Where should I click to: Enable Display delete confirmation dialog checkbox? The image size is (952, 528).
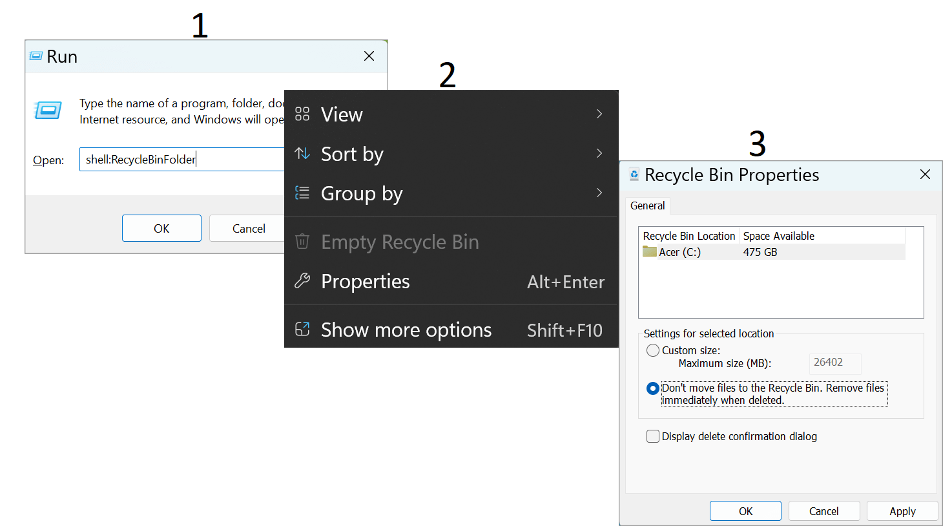tap(653, 436)
